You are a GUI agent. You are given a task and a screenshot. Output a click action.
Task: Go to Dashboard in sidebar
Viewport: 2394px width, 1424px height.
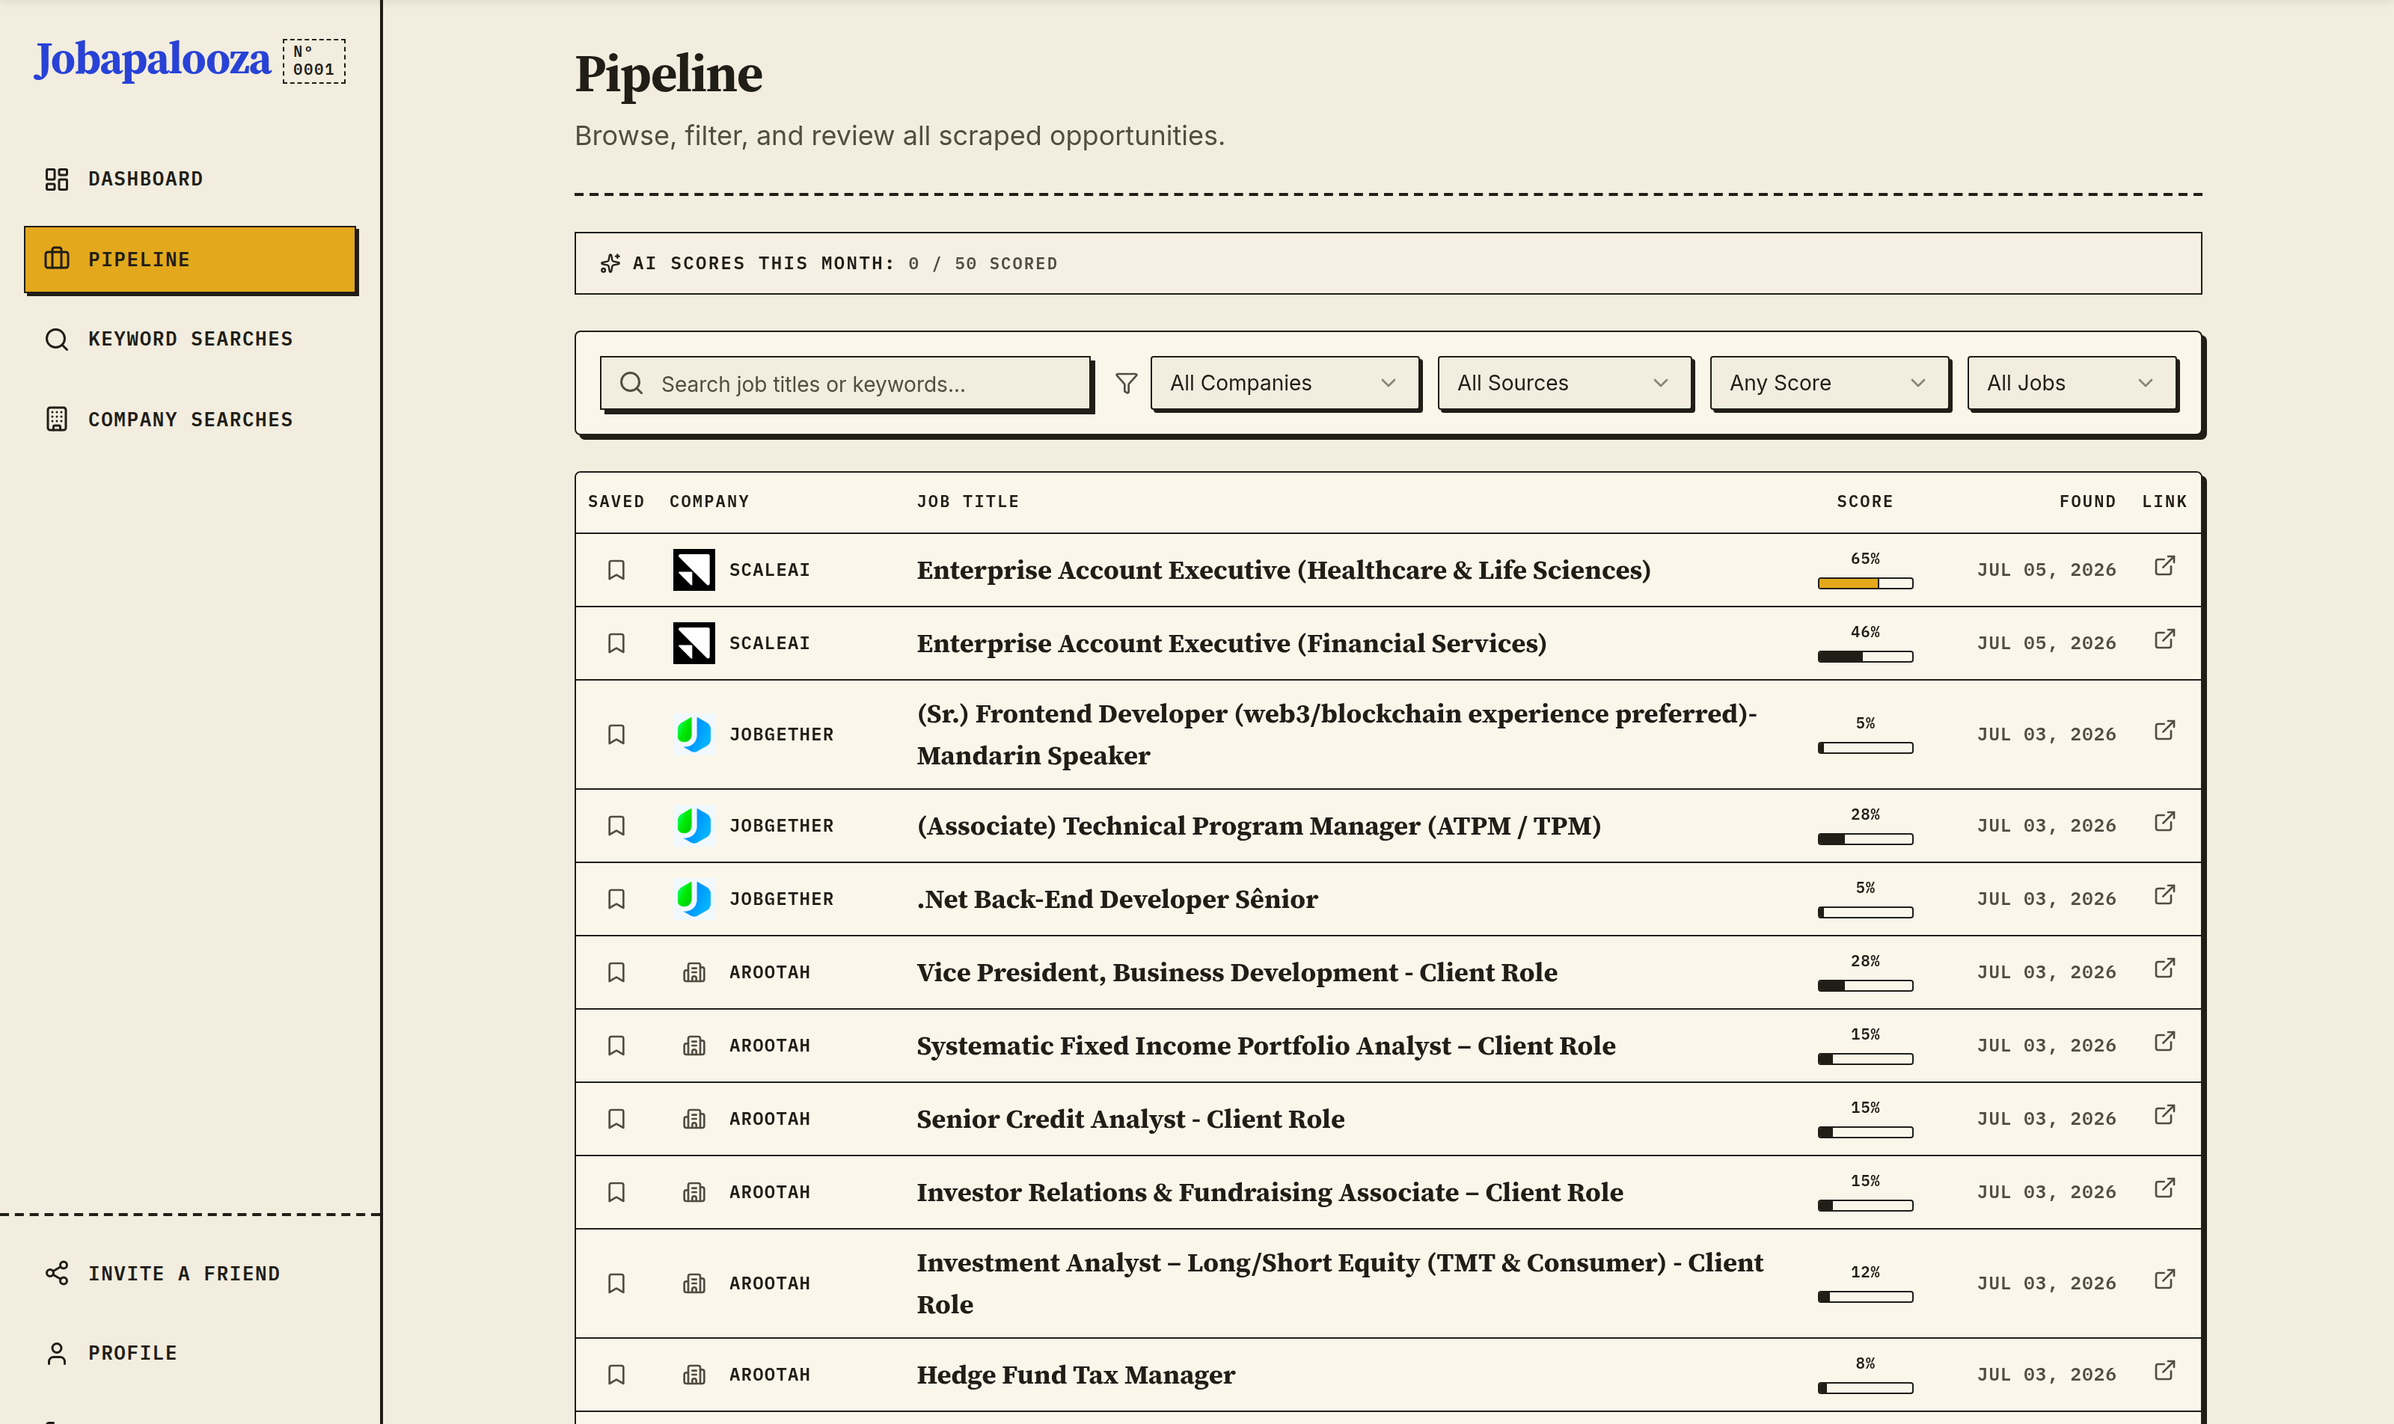[190, 179]
